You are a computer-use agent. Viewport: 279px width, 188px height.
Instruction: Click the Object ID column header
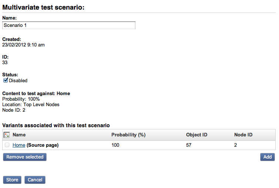196,135
